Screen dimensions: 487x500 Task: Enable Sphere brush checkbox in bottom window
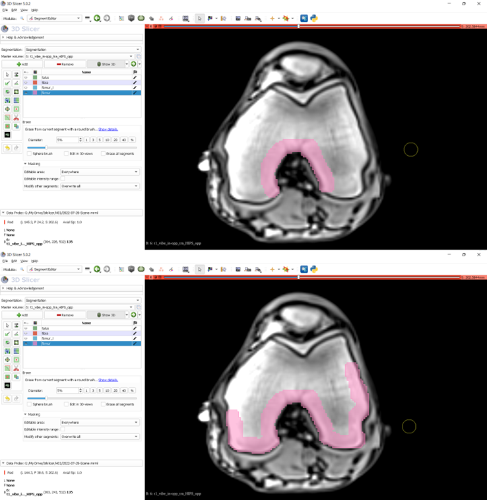pos(29,404)
